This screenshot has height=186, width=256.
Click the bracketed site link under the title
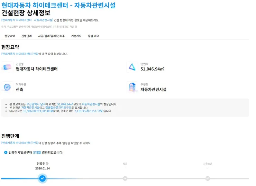pos(27,20)
